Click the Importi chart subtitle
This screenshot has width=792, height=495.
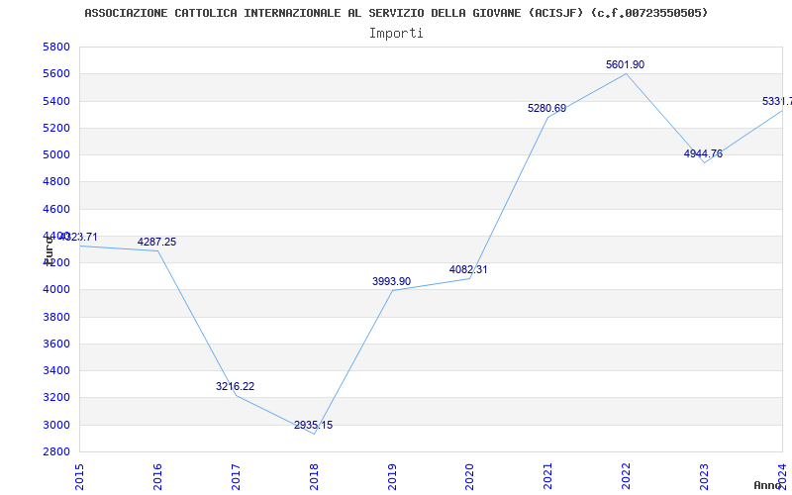click(396, 34)
